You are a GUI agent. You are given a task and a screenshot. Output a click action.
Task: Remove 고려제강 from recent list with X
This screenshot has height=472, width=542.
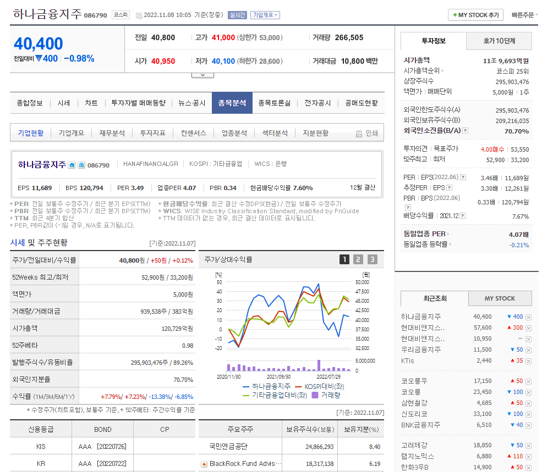click(x=528, y=446)
